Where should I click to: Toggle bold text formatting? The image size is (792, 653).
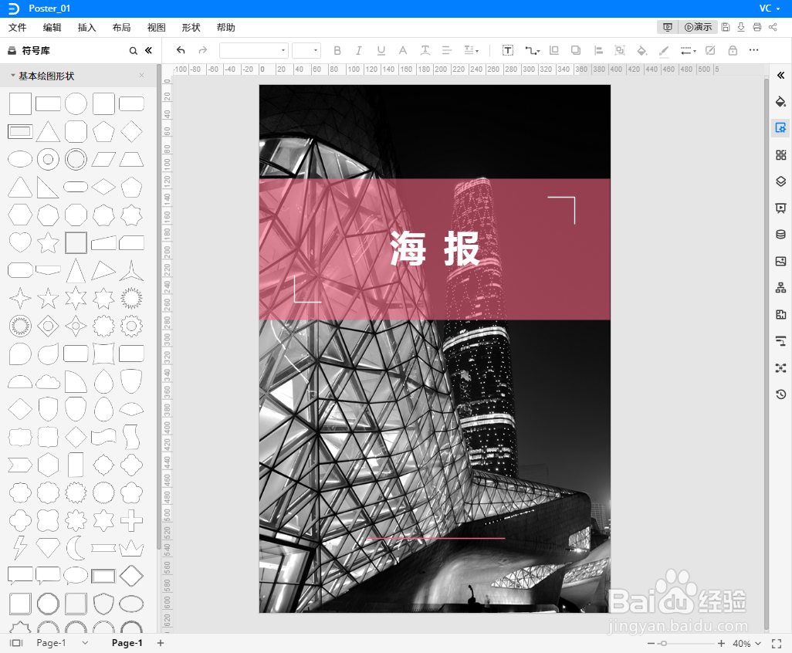pyautogui.click(x=337, y=49)
